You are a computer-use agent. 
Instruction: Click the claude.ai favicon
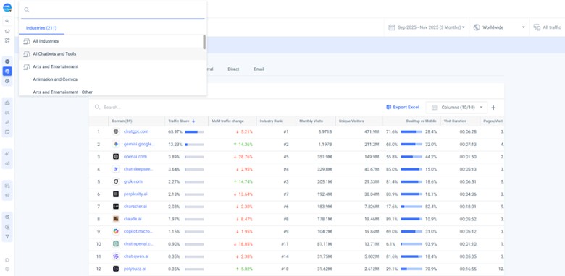click(x=116, y=219)
